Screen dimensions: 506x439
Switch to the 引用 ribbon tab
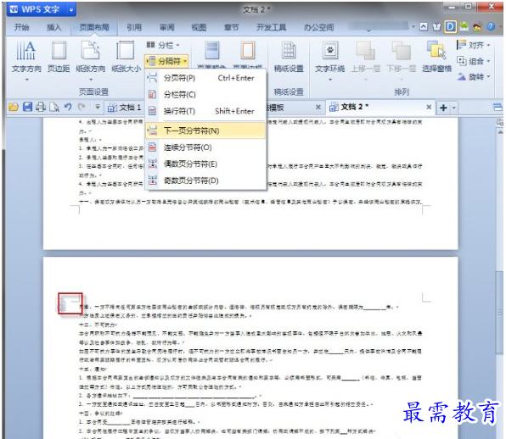134,27
